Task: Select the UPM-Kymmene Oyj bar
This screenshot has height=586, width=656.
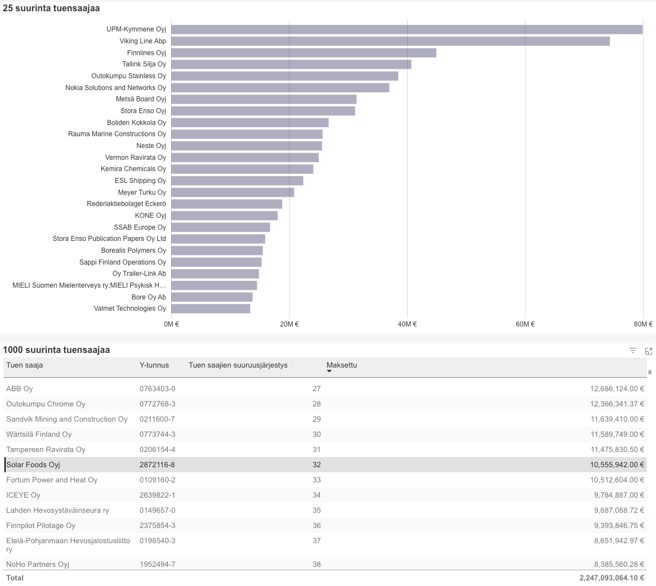Action: point(407,29)
